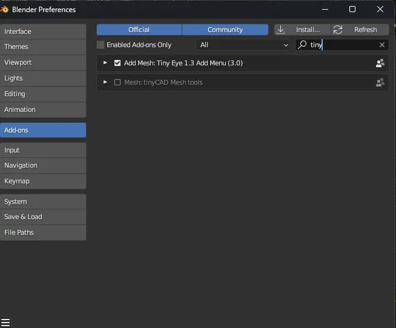The image size is (396, 328).
Task: Toggle the Community add-ons filter
Action: (x=225, y=30)
